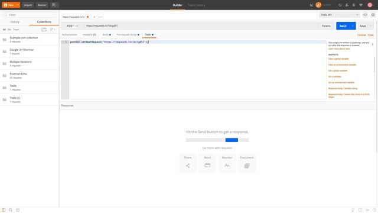Collapse the snippets panel with the chevron

click(x=373, y=44)
